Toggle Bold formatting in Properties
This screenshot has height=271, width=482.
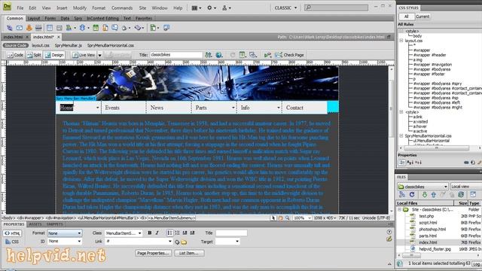(150, 233)
